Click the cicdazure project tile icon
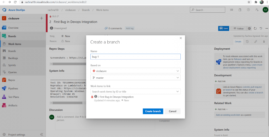269x137 pixels. [x=4, y=18]
